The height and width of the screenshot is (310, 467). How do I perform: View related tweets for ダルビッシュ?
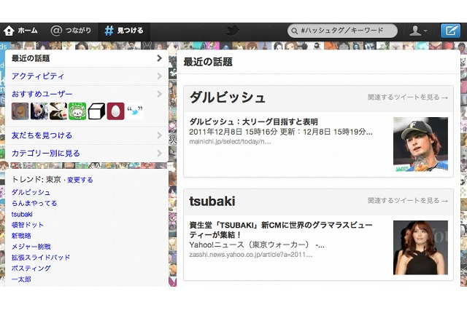[x=407, y=98]
